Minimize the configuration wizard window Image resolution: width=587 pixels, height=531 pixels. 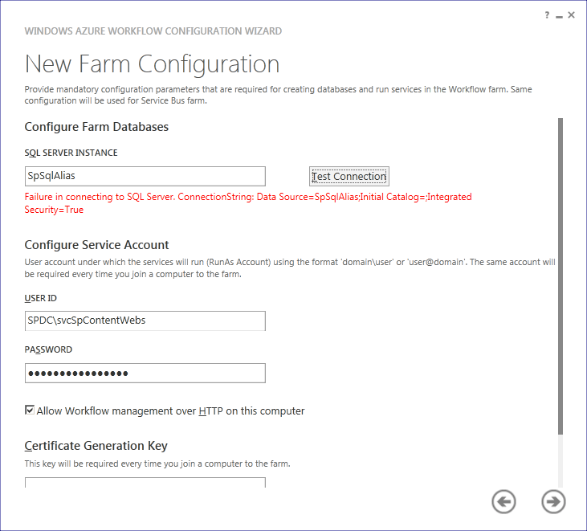[x=559, y=17]
